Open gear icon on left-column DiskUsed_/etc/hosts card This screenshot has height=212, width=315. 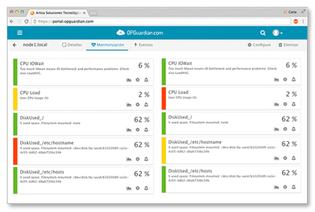[x=138, y=188]
